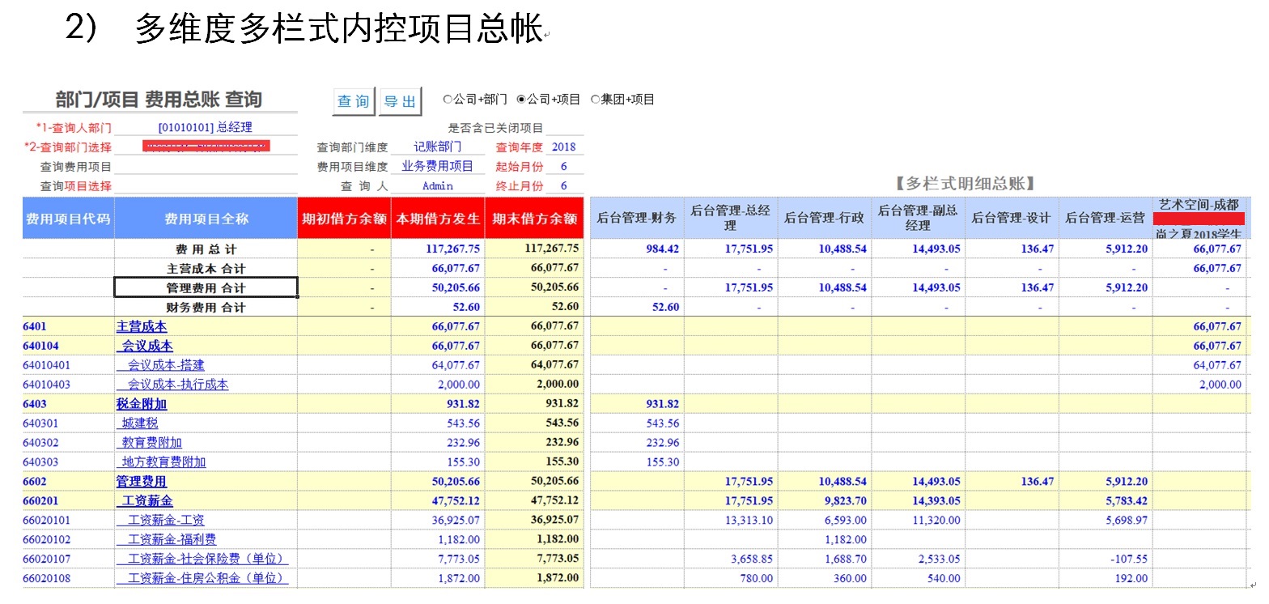Select the 管理费用 合计 cell
The image size is (1269, 604).
click(x=206, y=287)
